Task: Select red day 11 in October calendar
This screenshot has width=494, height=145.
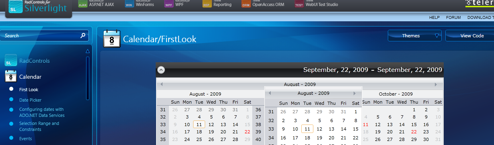Action: (366, 125)
